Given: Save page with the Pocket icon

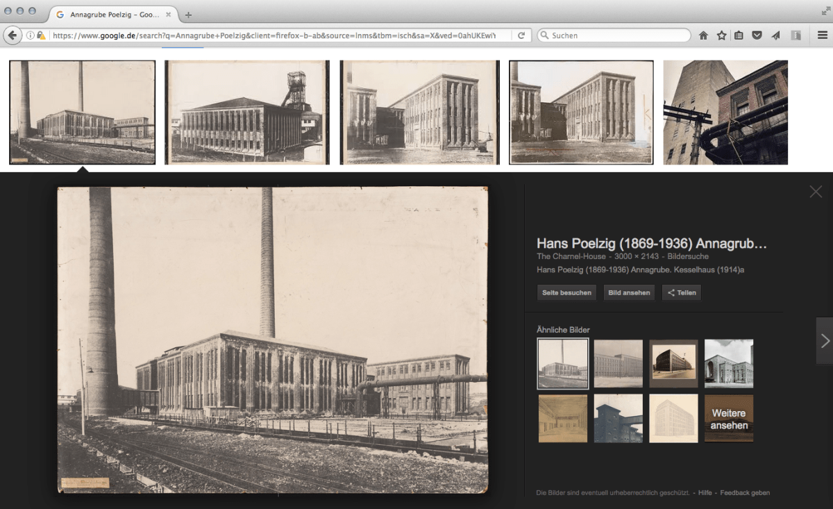Looking at the screenshot, I should [757, 35].
